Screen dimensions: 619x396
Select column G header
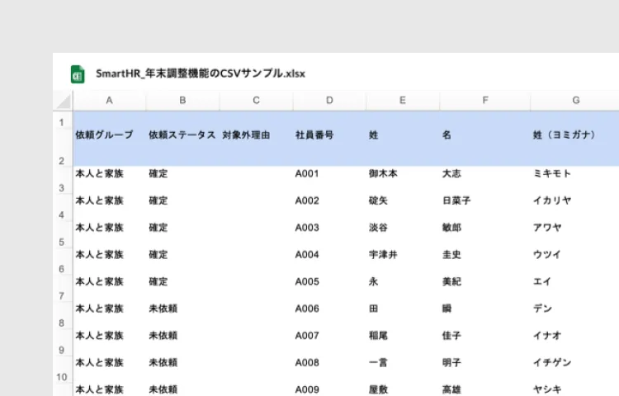point(575,101)
